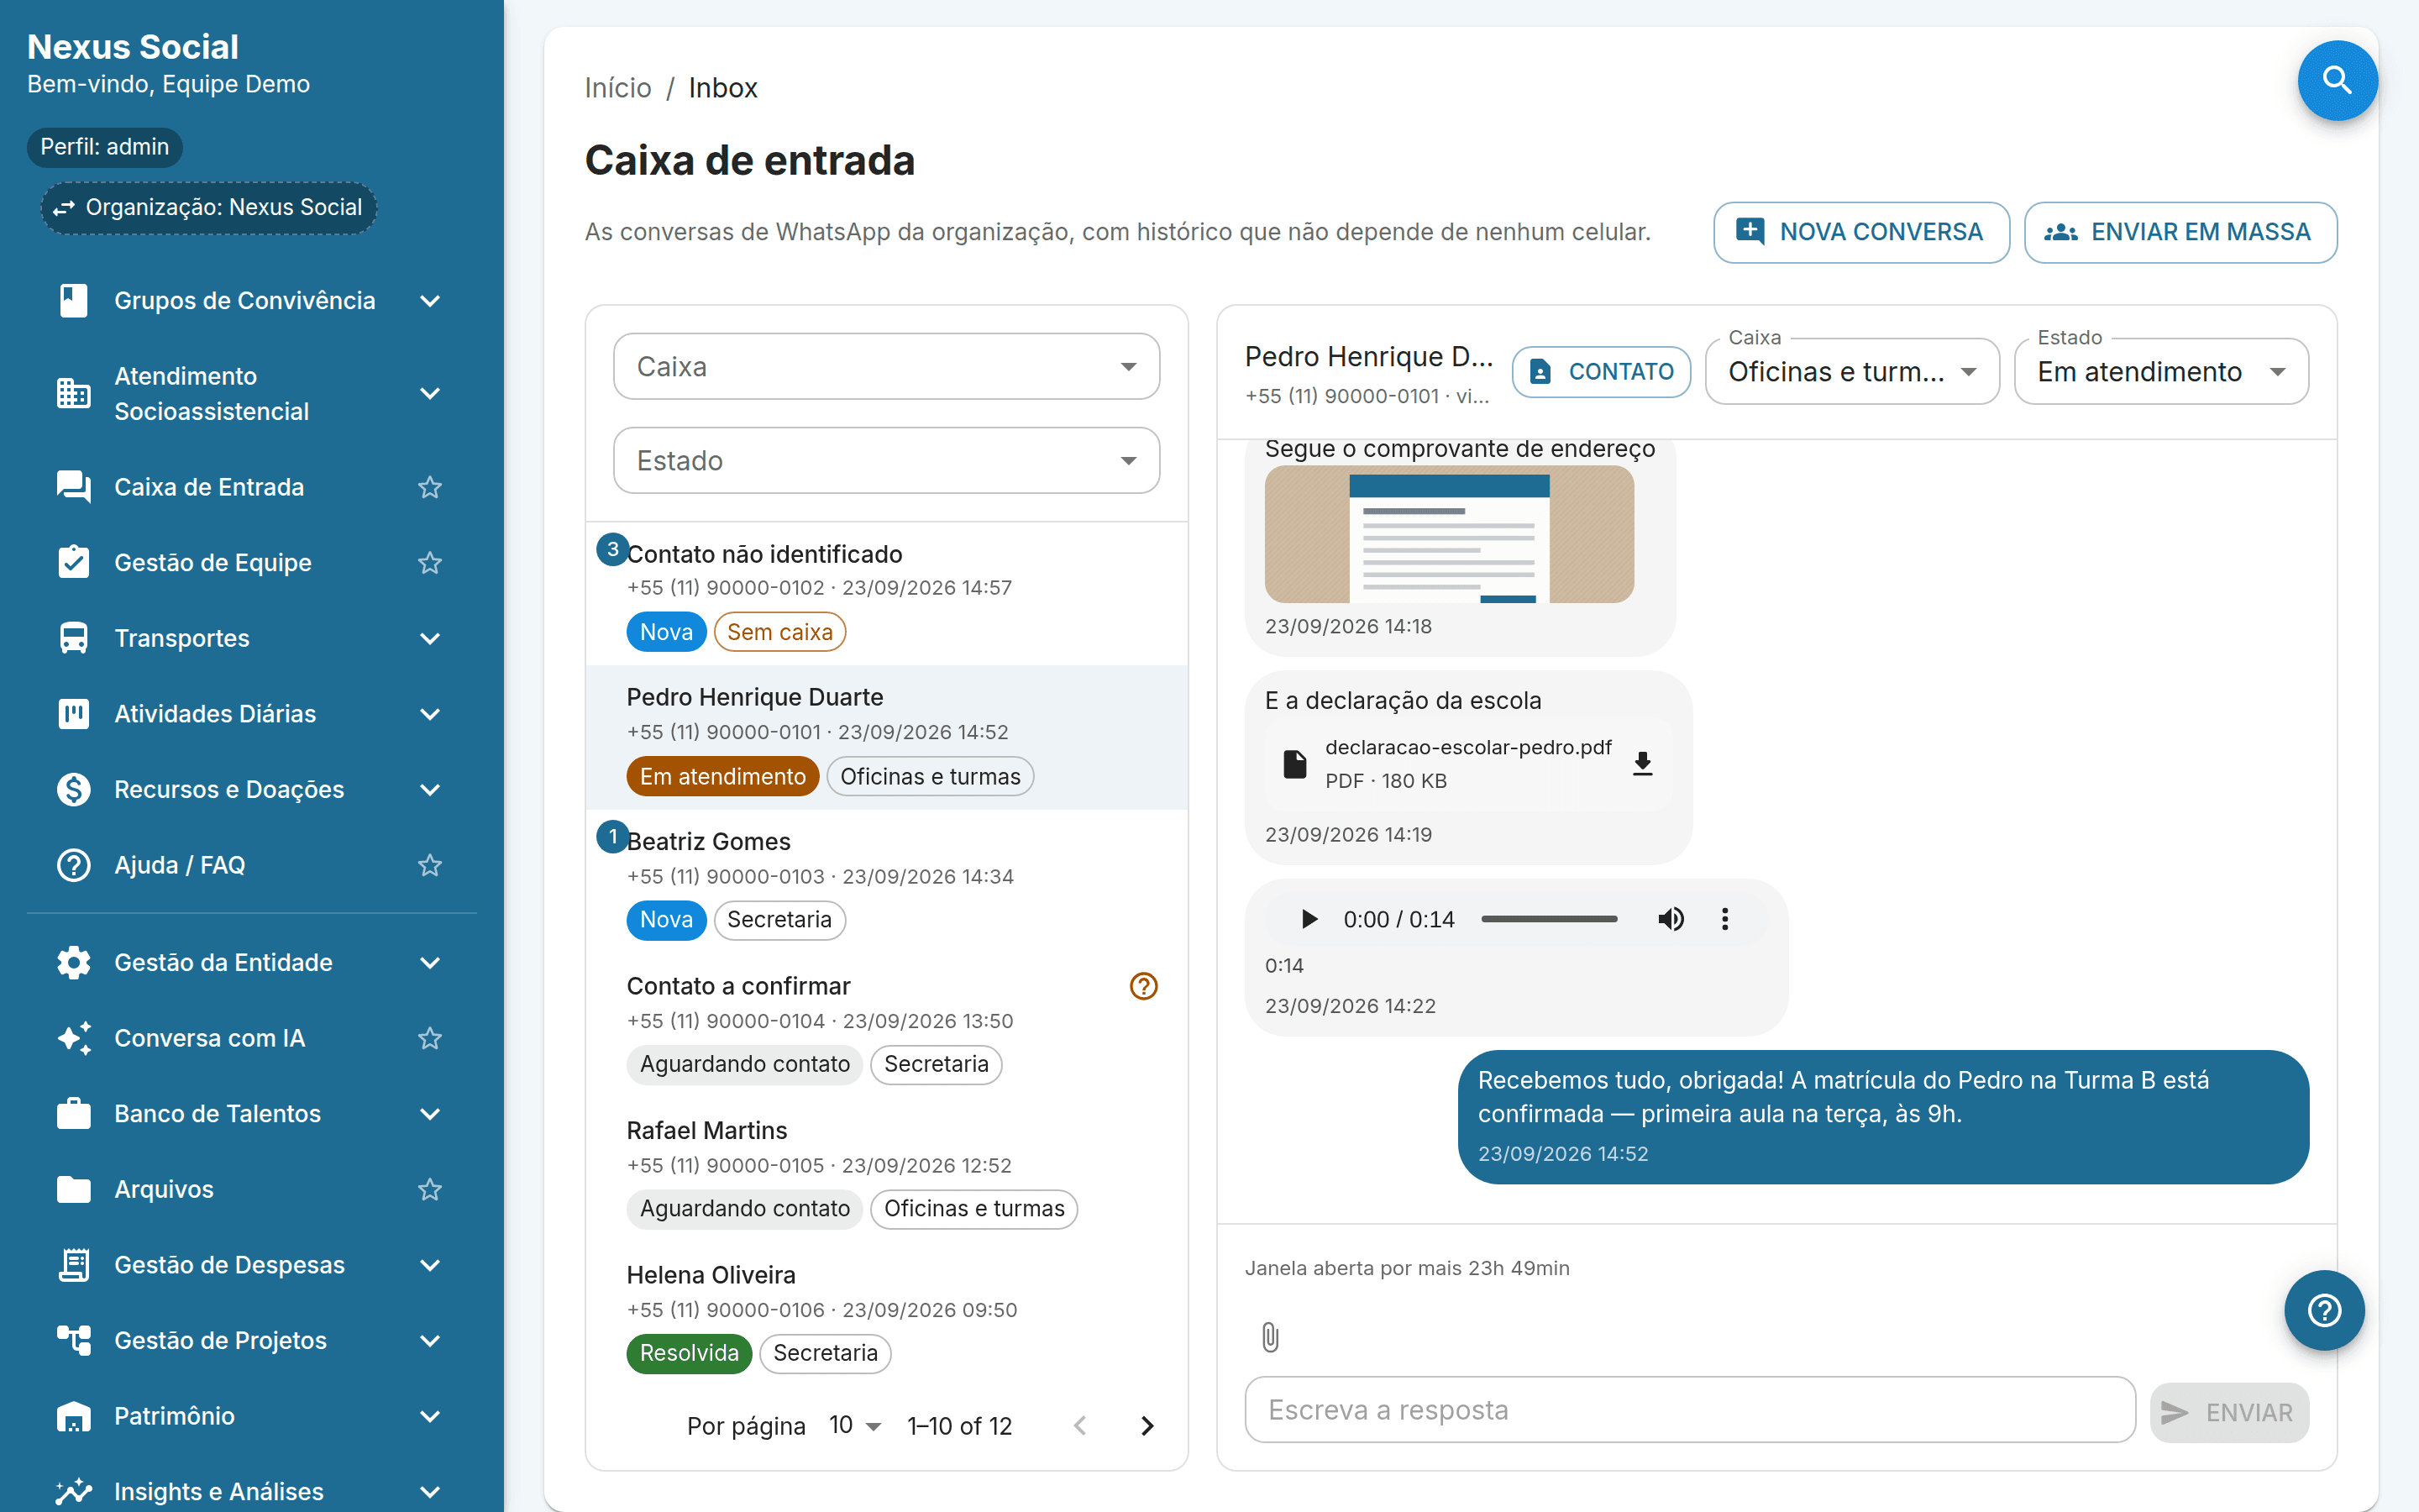Favorite Ajuda / FAQ with the star
This screenshot has width=2419, height=1512.
pos(430,865)
